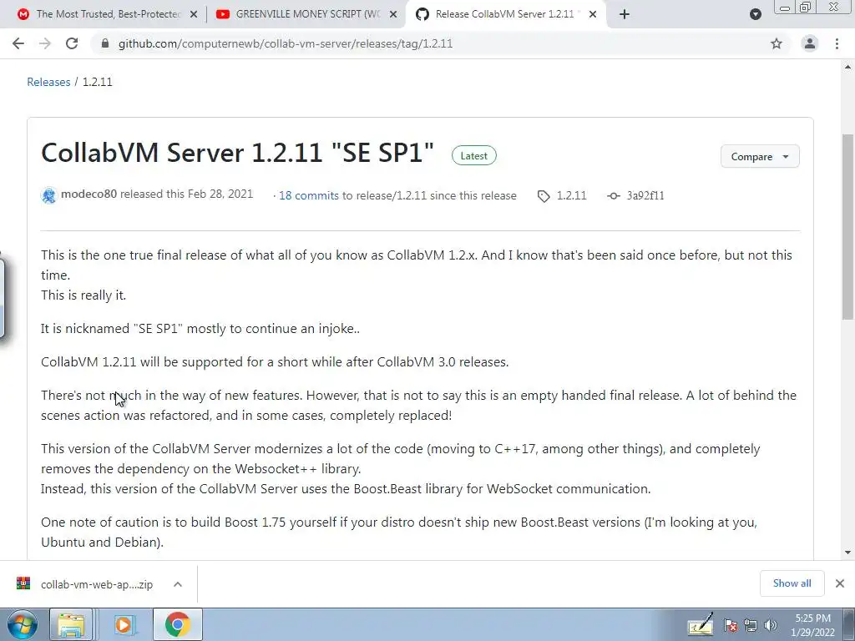
Task: Open a new browser tab
Action: coord(625,14)
